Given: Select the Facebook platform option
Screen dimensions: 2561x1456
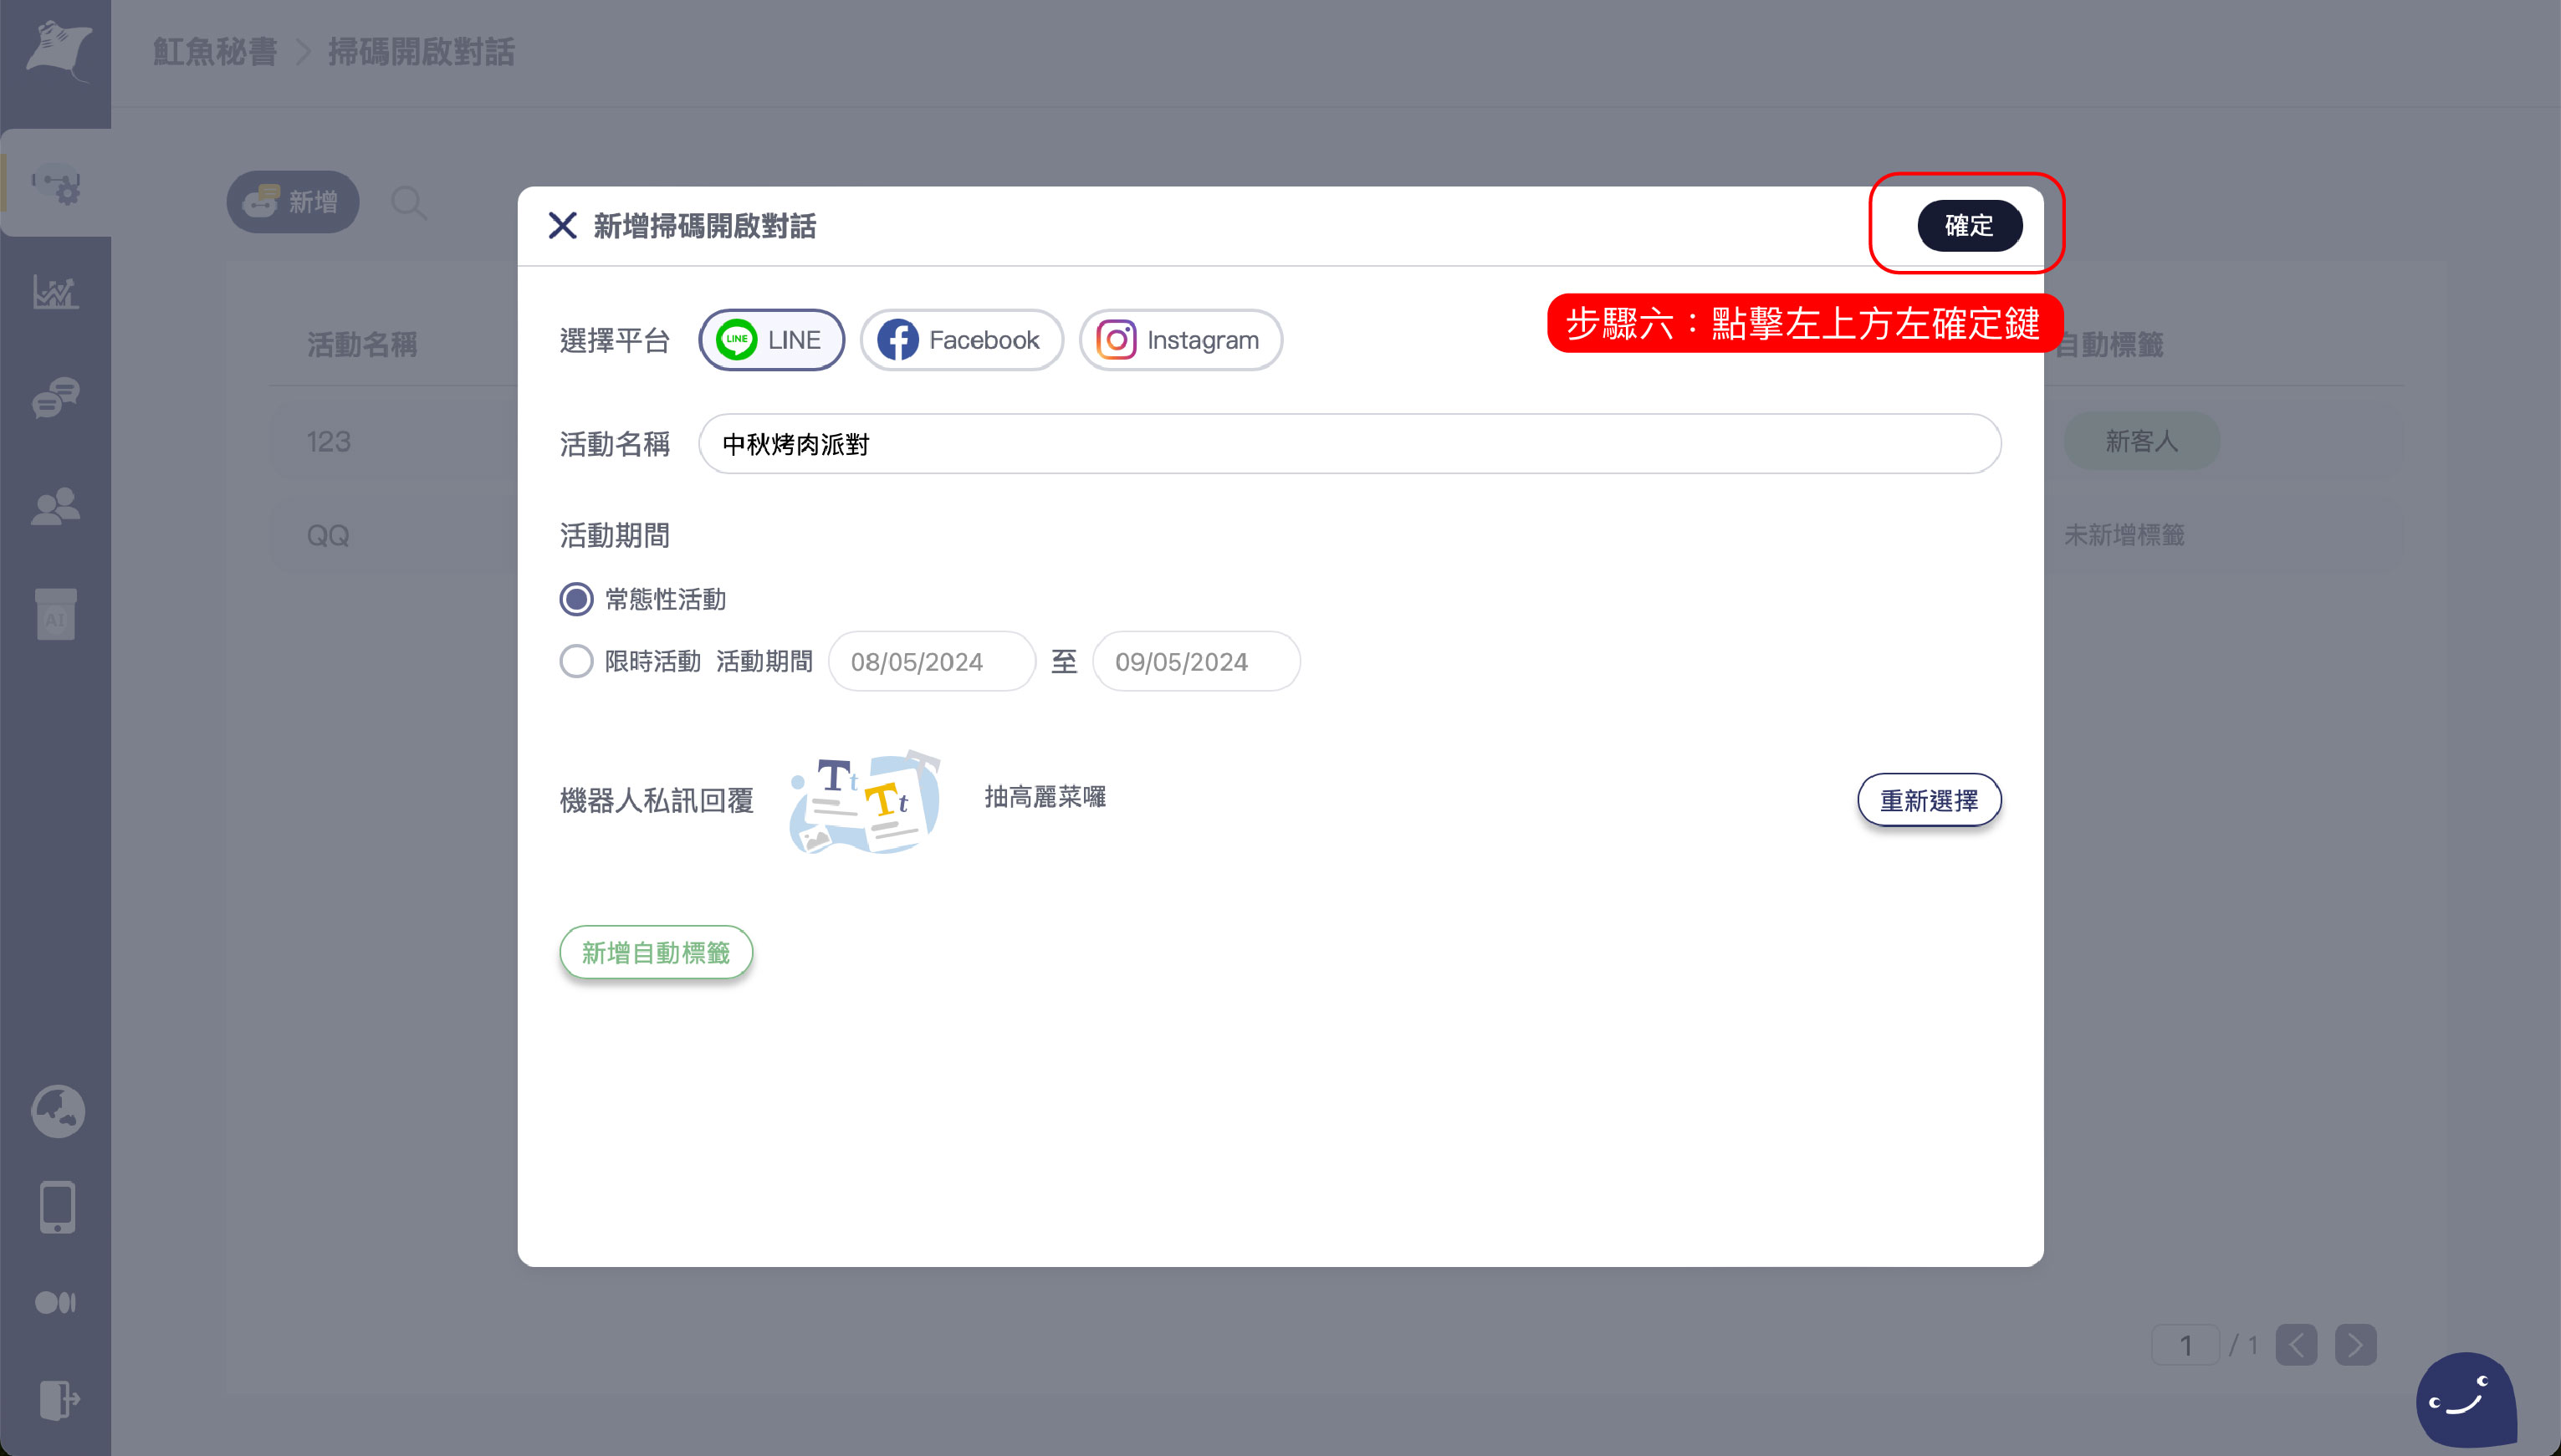Looking at the screenshot, I should (x=960, y=340).
